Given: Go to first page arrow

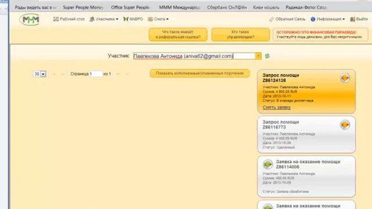Looking at the screenshot, I should point(54,74).
